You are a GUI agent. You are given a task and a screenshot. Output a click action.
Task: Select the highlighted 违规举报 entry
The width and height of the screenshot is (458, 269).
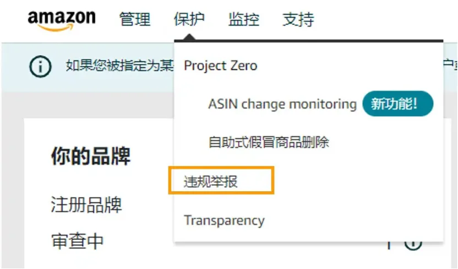[x=211, y=181]
